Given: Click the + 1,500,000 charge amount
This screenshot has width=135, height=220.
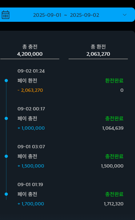Looking at the screenshot, I should [31, 166].
